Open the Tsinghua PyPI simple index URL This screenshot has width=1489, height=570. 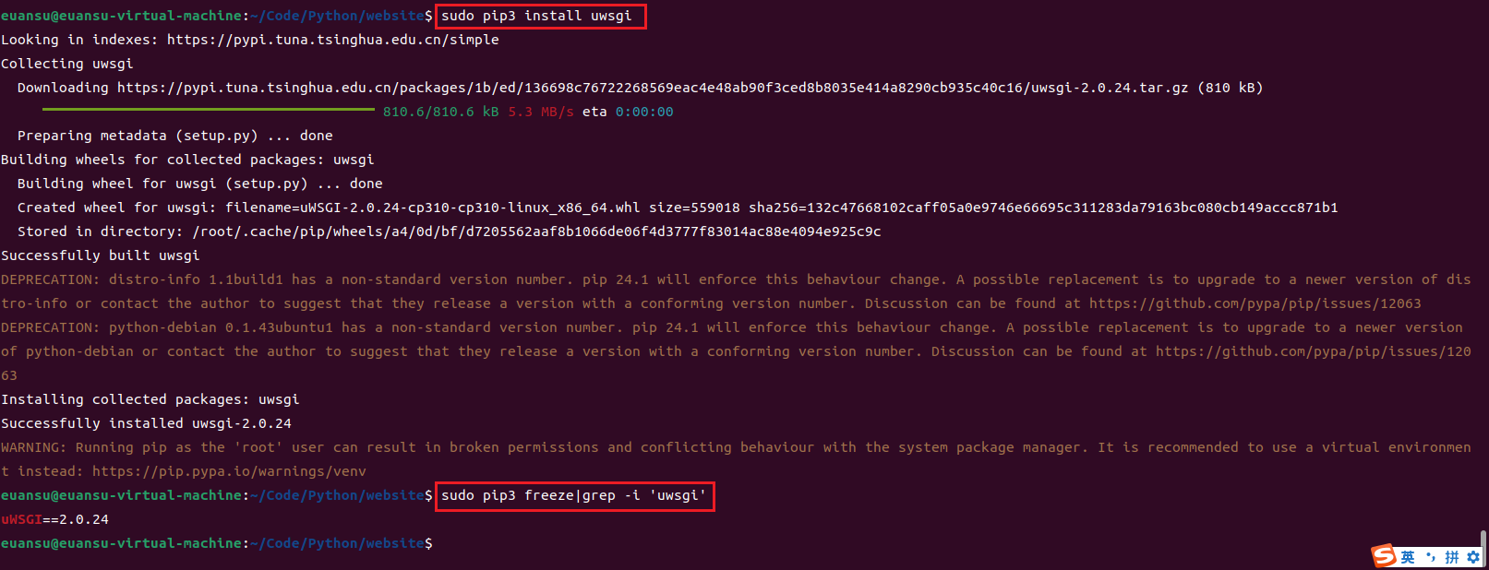(332, 40)
